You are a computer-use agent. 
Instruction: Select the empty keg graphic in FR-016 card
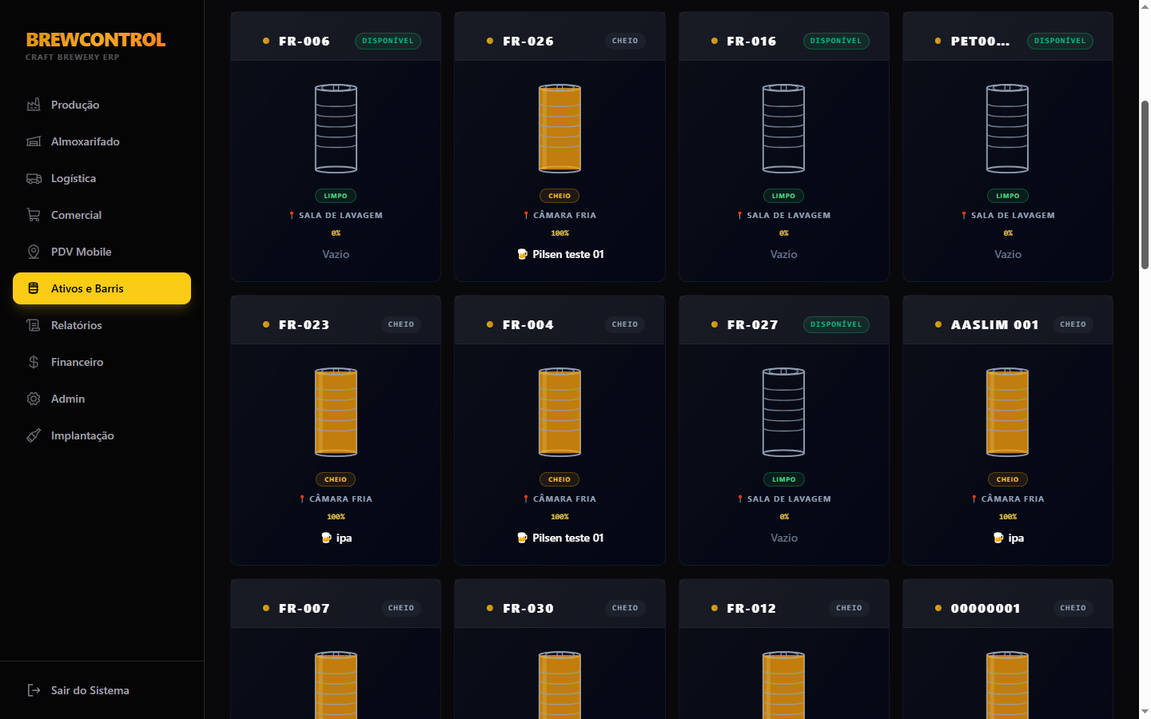point(783,129)
